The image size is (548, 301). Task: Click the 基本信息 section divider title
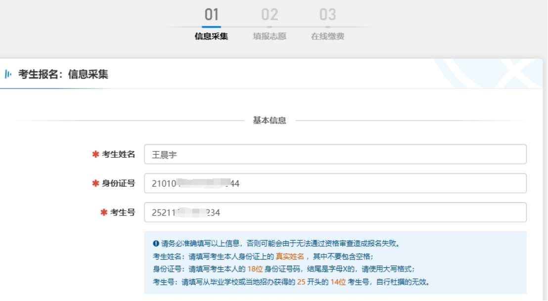coord(270,121)
